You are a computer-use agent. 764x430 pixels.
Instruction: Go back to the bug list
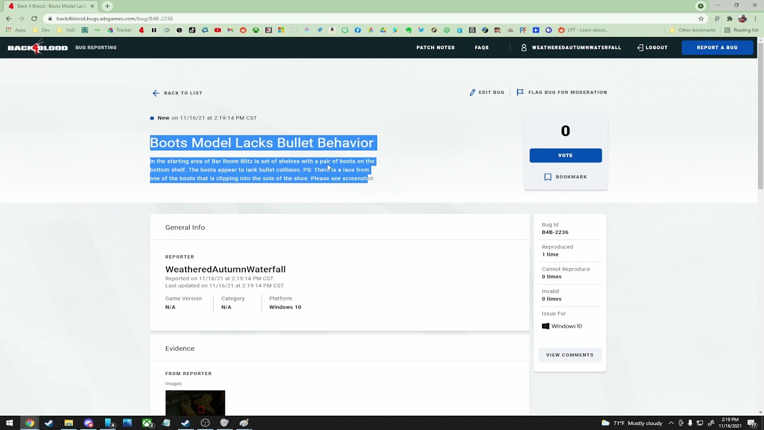[x=177, y=93]
